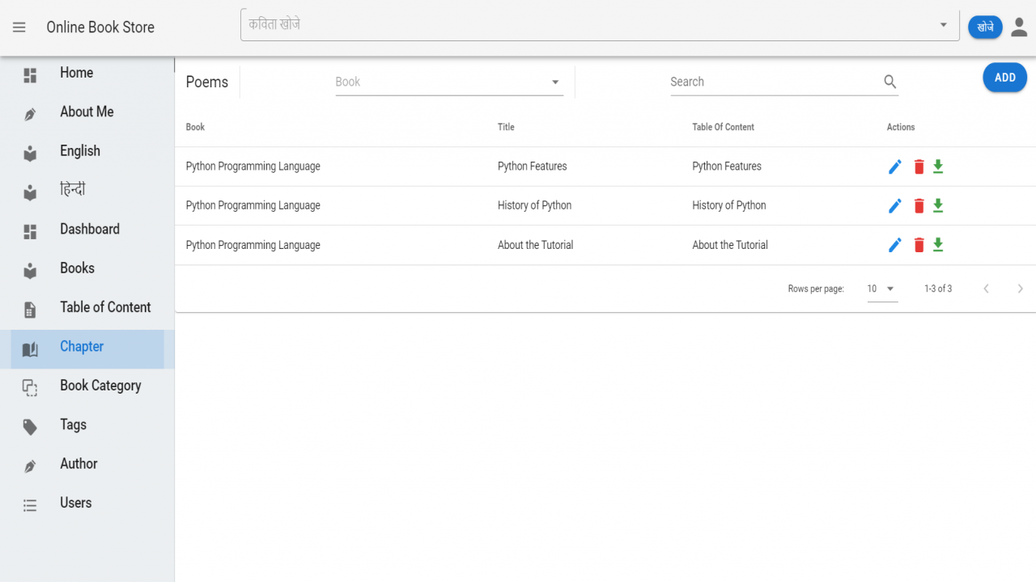Delete the Python Features chapter

point(919,167)
